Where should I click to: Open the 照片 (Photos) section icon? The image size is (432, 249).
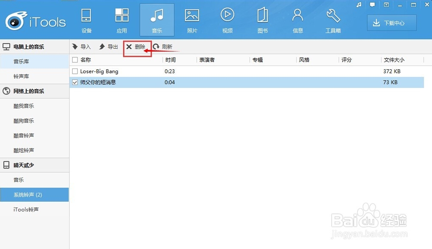192,16
